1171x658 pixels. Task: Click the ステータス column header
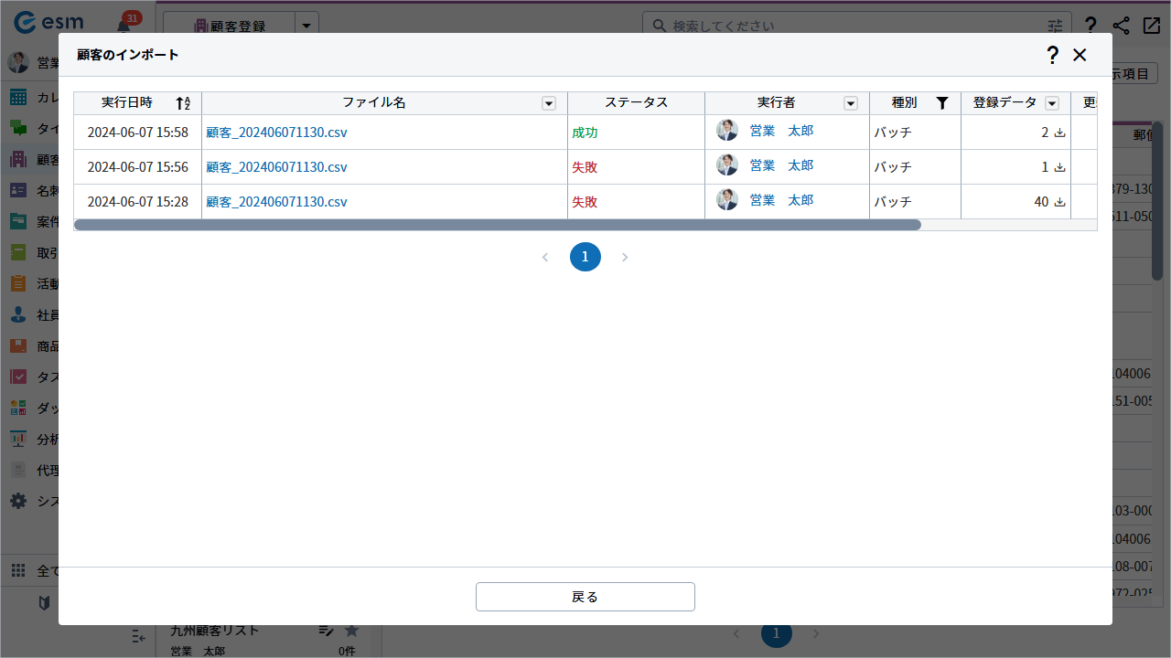click(x=636, y=103)
